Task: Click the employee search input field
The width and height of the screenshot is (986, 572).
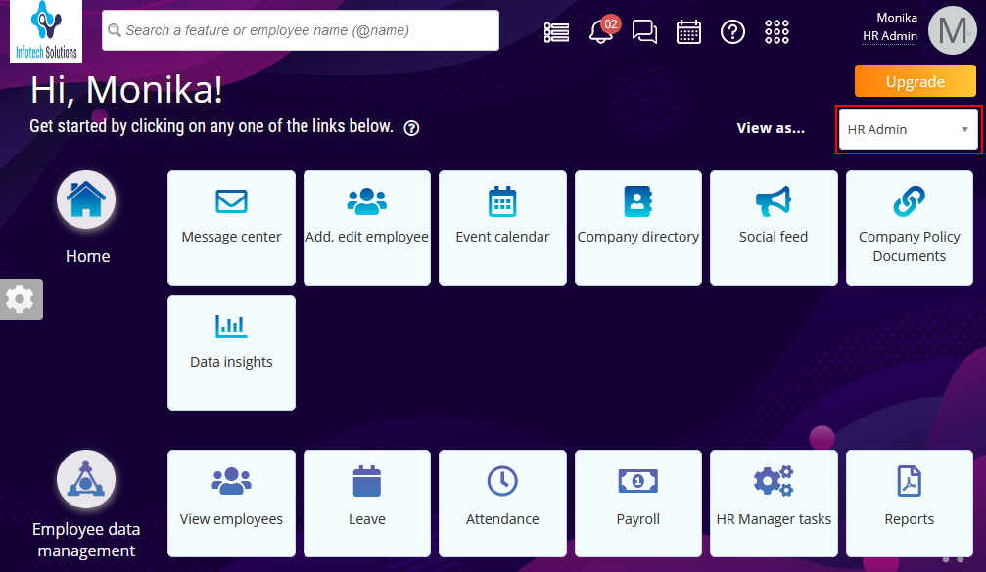Action: point(294,30)
